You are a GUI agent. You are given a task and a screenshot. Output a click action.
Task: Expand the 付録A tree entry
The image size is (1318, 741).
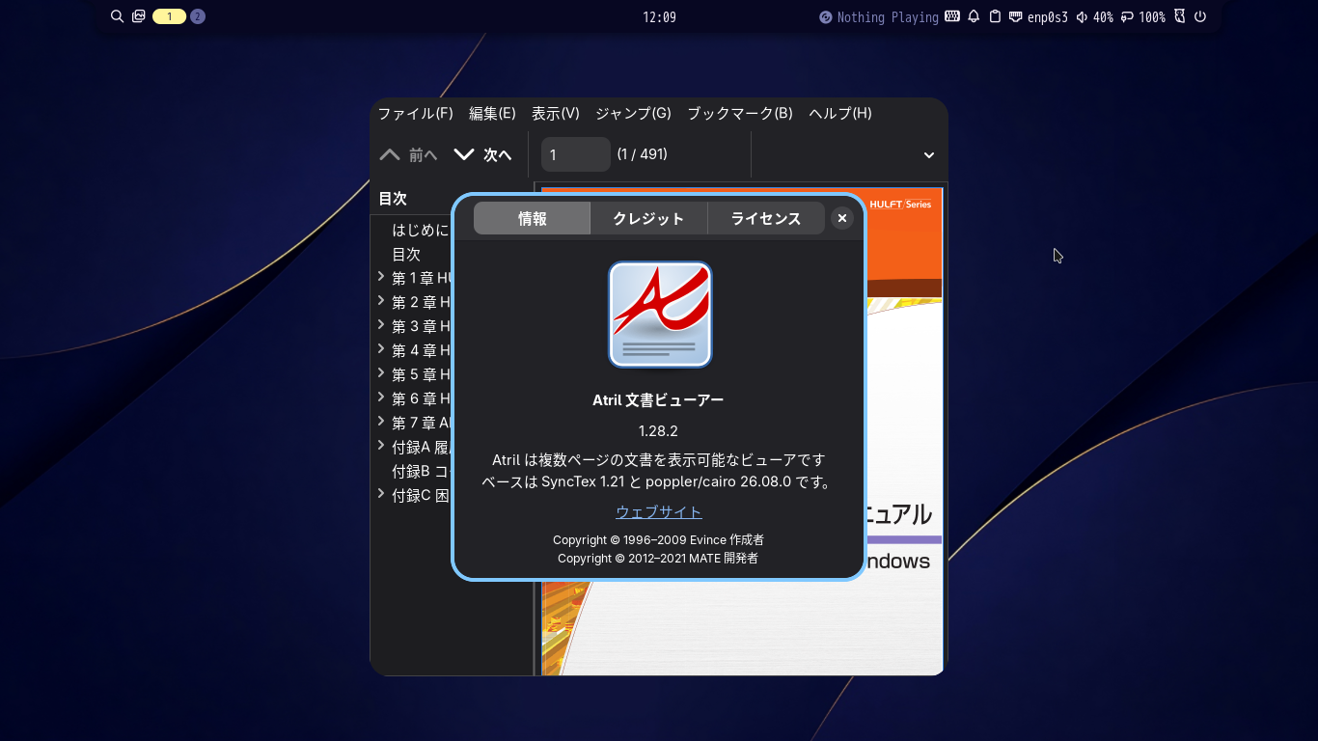(381, 447)
